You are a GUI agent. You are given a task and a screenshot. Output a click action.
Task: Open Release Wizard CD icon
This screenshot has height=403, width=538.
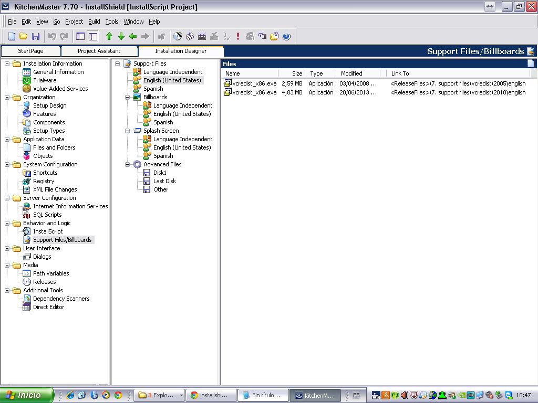click(178, 36)
